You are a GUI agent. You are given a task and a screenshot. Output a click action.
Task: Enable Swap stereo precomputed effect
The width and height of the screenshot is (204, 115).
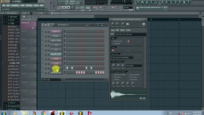coord(133,80)
